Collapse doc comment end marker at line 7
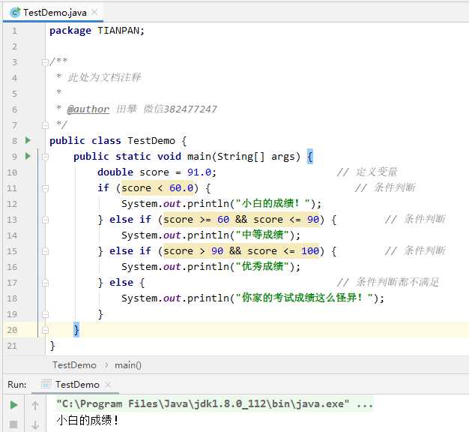 click(45, 124)
